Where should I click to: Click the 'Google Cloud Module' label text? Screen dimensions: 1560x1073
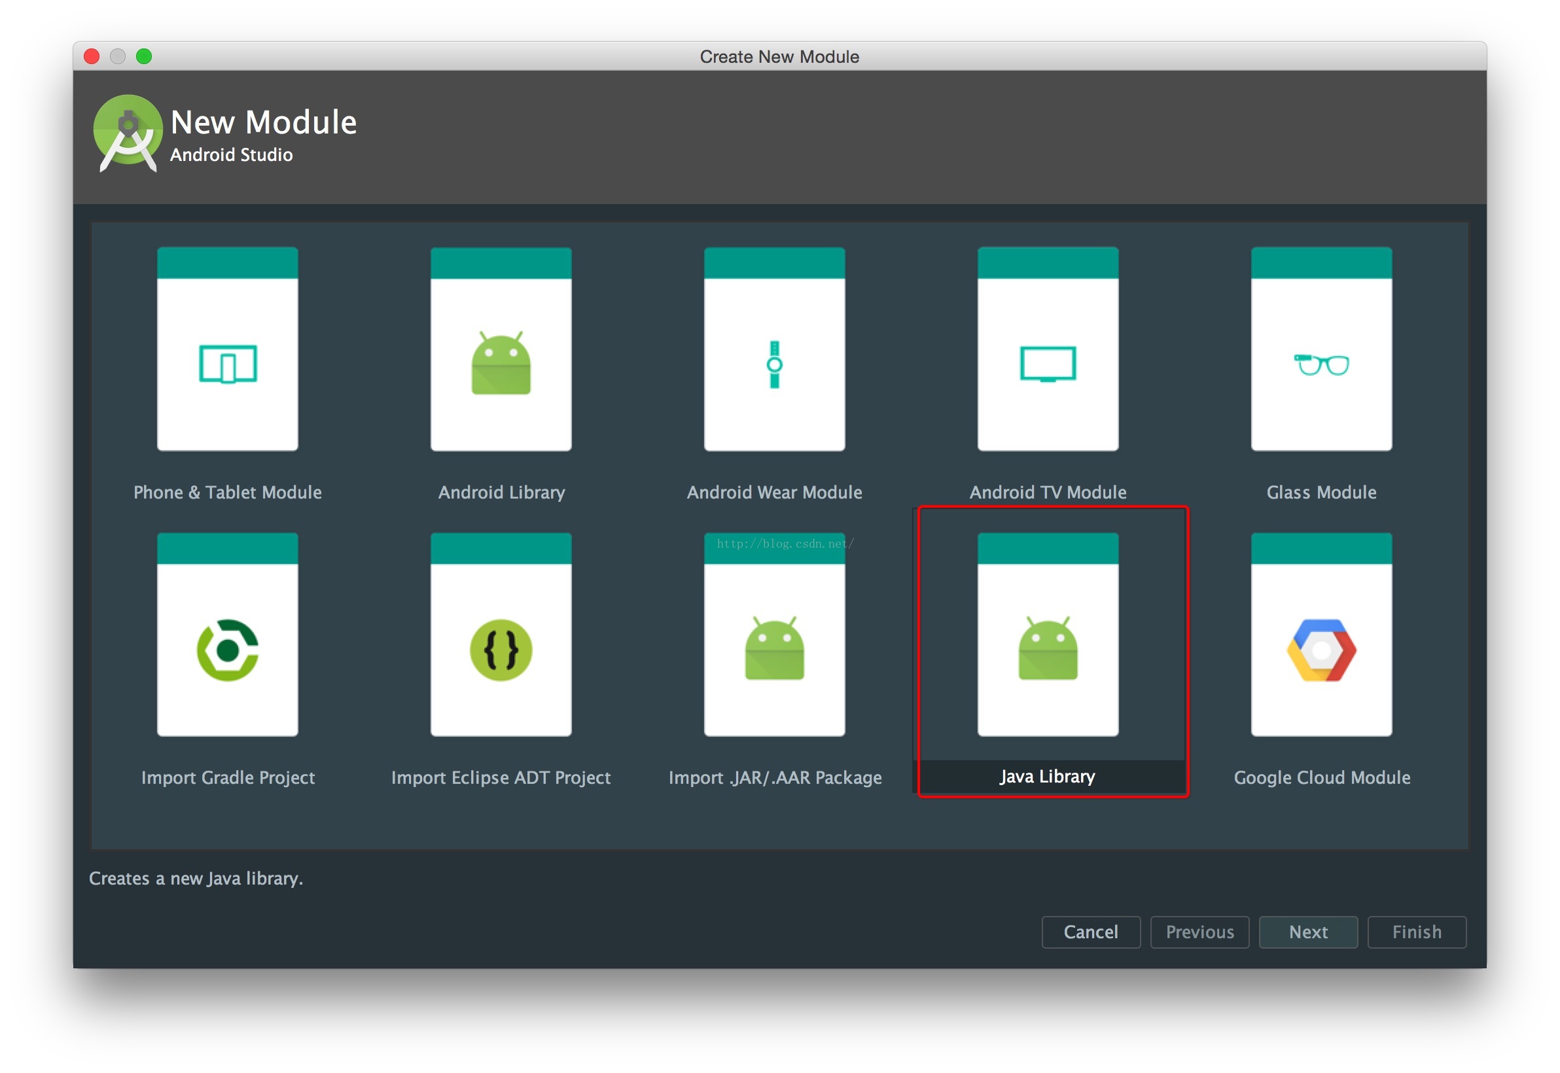1321,777
